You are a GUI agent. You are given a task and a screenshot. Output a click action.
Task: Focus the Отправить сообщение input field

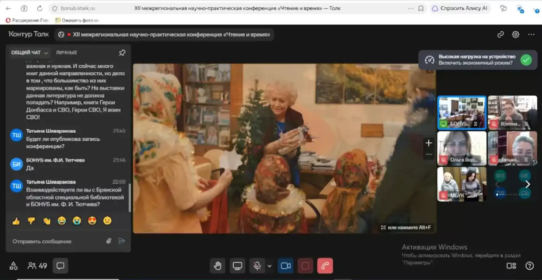(x=56, y=241)
